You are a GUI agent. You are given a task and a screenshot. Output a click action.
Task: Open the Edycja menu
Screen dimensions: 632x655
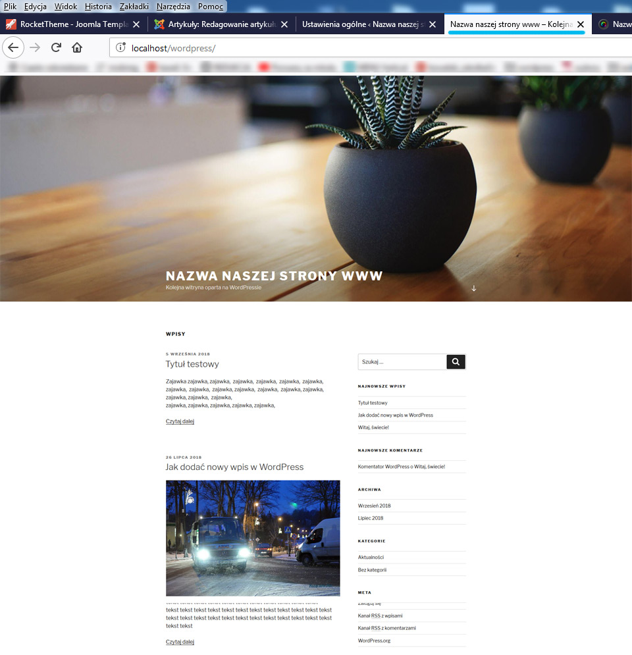35,7
